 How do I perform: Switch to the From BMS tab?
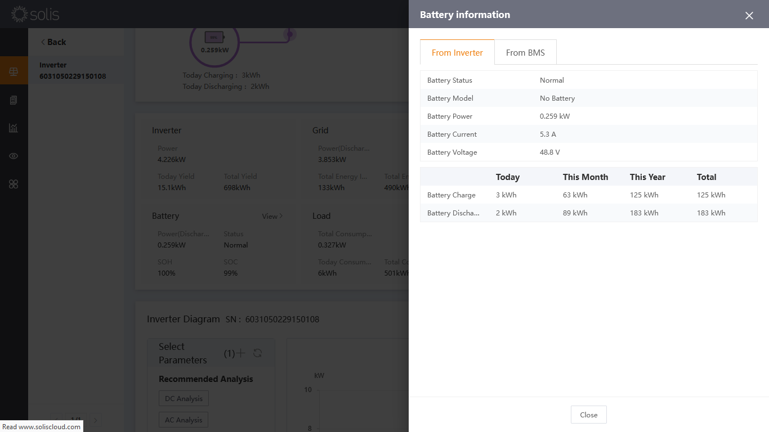pos(525,52)
